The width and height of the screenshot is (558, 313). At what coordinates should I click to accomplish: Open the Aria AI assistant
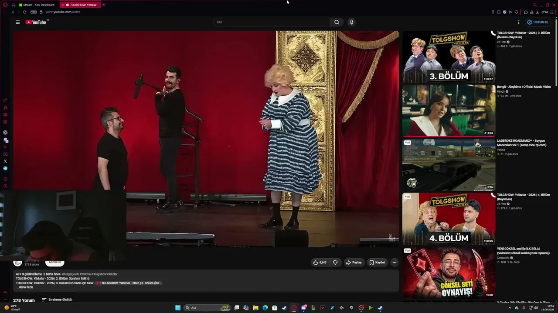tap(545, 12)
